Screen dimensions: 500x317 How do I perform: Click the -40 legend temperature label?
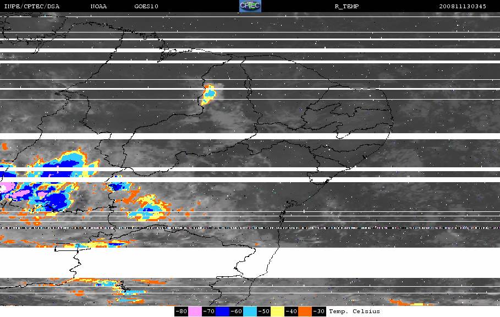tap(291, 311)
